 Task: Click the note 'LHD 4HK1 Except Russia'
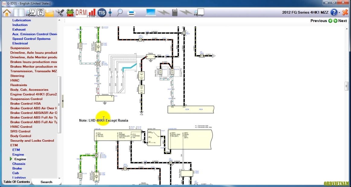tap(104, 120)
